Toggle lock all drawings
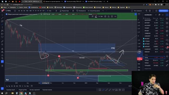This screenshot has width=169, height=95. pyautogui.click(x=2, y=55)
